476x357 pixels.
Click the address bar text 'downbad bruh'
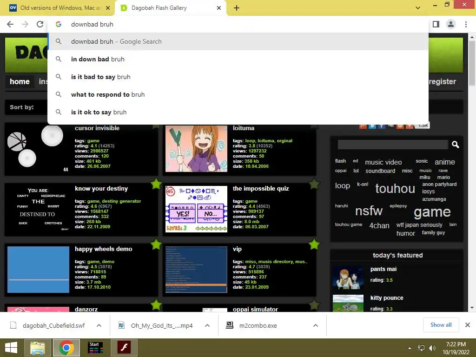click(x=92, y=24)
